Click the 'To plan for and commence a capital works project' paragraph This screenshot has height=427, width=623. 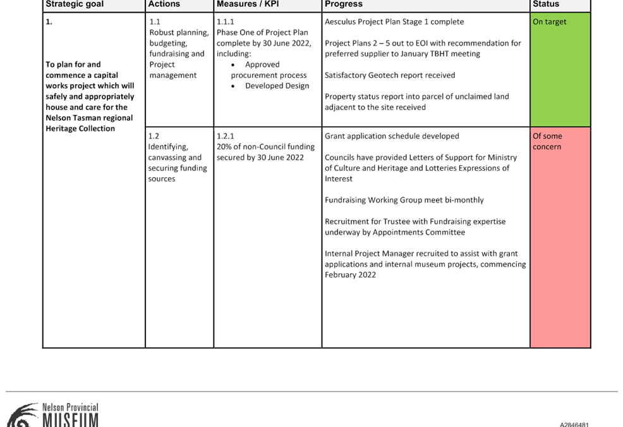pyautogui.click(x=90, y=96)
